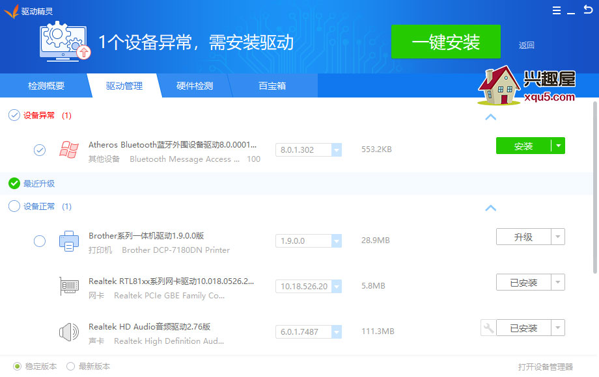Click the 5.8MB size value
The height and width of the screenshot is (377, 599).
(373, 286)
